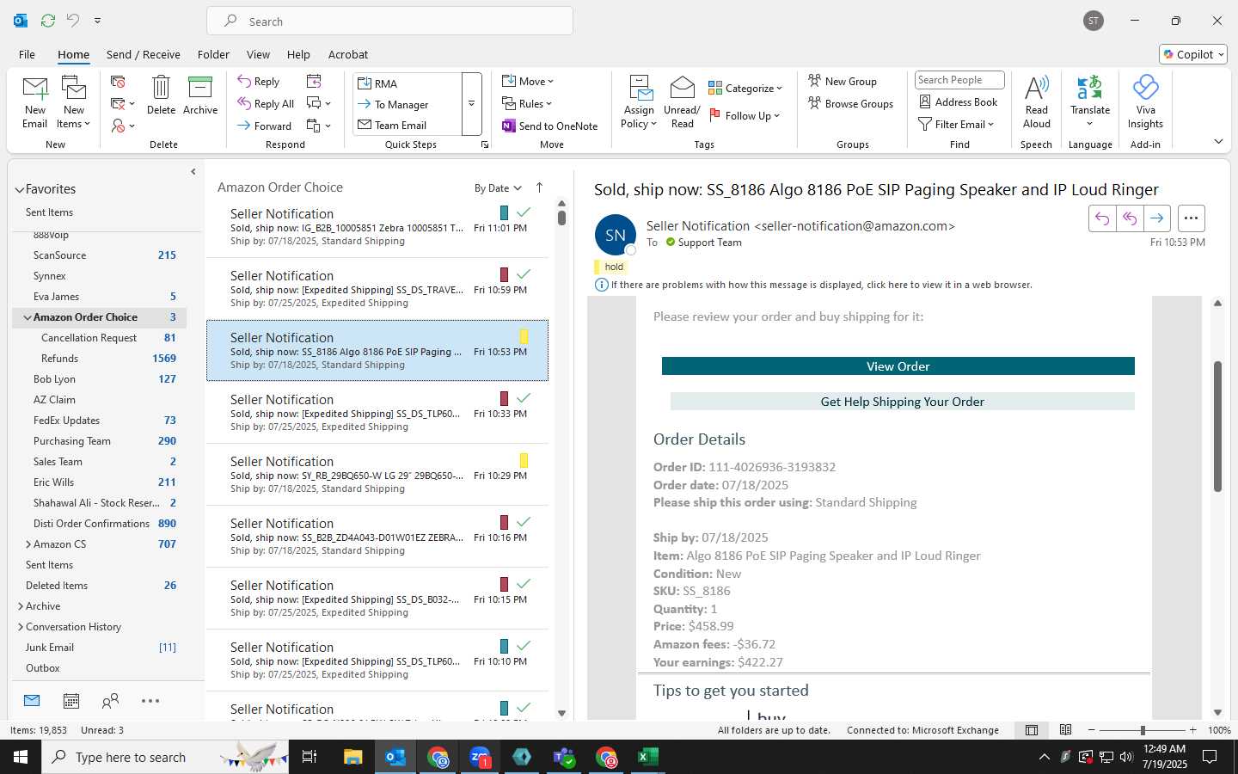Click reply all arrow in reading pane
Screen dimensions: 1238x774
pyautogui.click(x=1130, y=218)
